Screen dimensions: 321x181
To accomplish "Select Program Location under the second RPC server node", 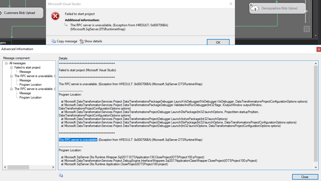I will pos(30,97).
